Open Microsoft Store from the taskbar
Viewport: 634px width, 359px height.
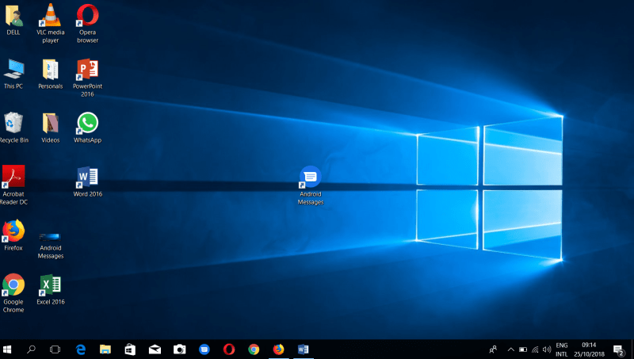(129, 349)
